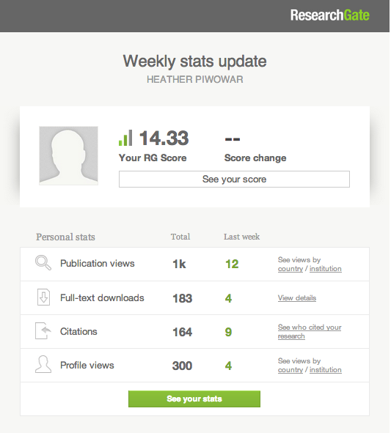The height and width of the screenshot is (433, 391).
Task: Click the person icon beside Profile views
Action: (x=43, y=365)
